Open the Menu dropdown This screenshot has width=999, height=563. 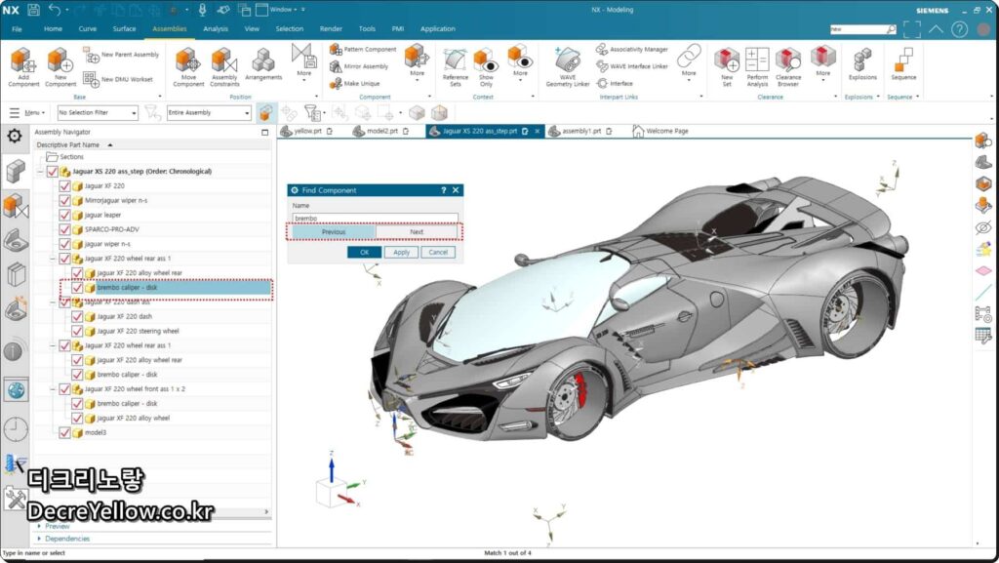(27, 113)
